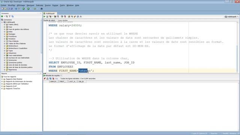
Task: Open the Affichage menu
Action: pos(21,5)
